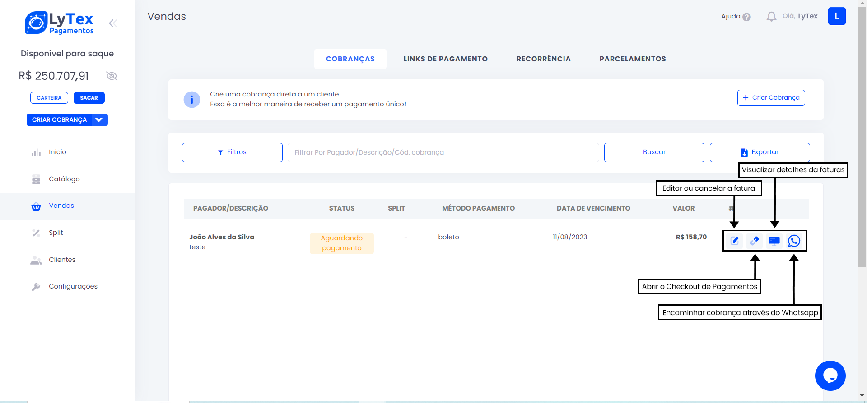Click the + Criar Cobrança button
The width and height of the screenshot is (867, 403).
click(771, 98)
